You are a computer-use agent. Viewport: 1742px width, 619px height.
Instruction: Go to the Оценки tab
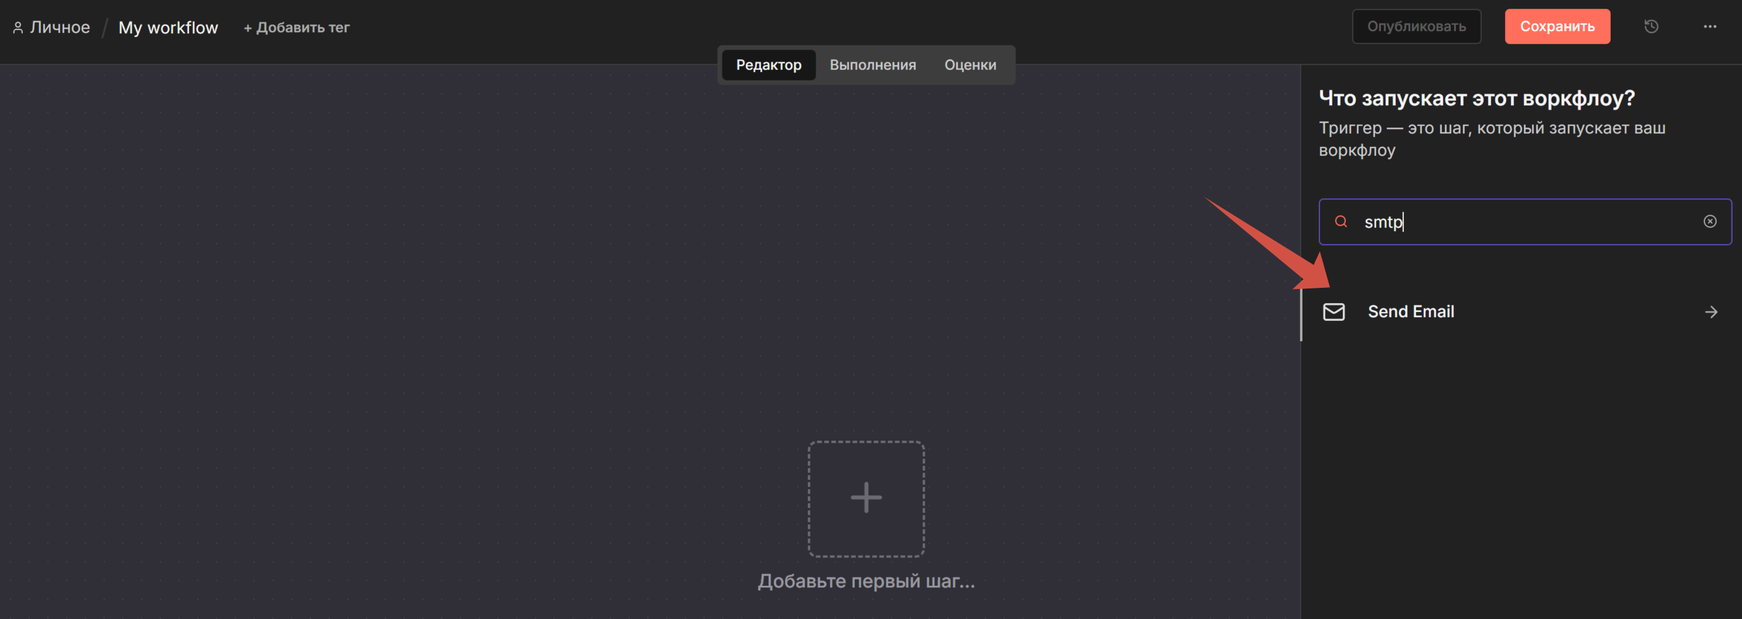click(x=970, y=65)
